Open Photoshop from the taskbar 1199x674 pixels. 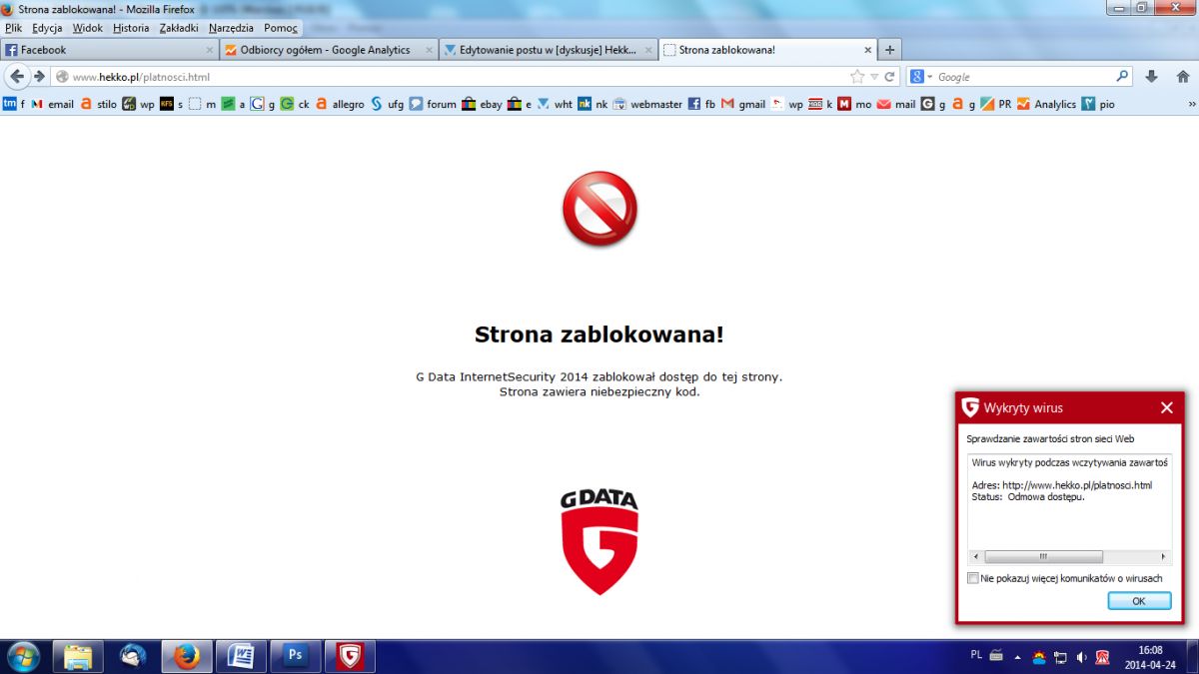point(296,656)
